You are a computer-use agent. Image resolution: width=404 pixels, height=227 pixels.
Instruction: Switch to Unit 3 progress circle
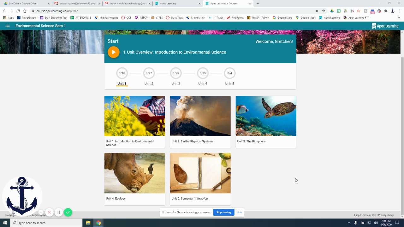click(x=176, y=73)
